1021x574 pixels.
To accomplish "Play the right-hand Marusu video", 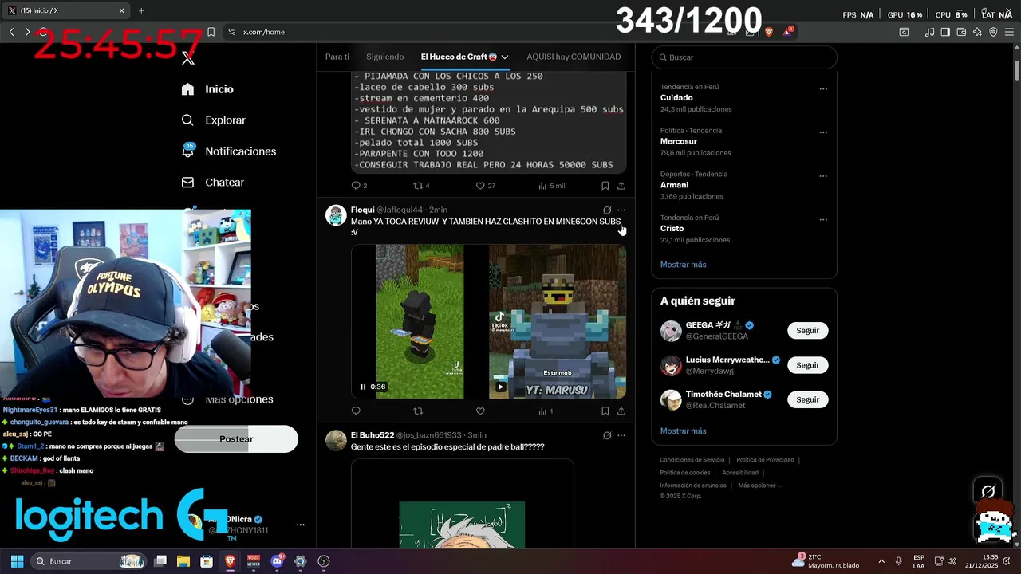I will tap(500, 387).
